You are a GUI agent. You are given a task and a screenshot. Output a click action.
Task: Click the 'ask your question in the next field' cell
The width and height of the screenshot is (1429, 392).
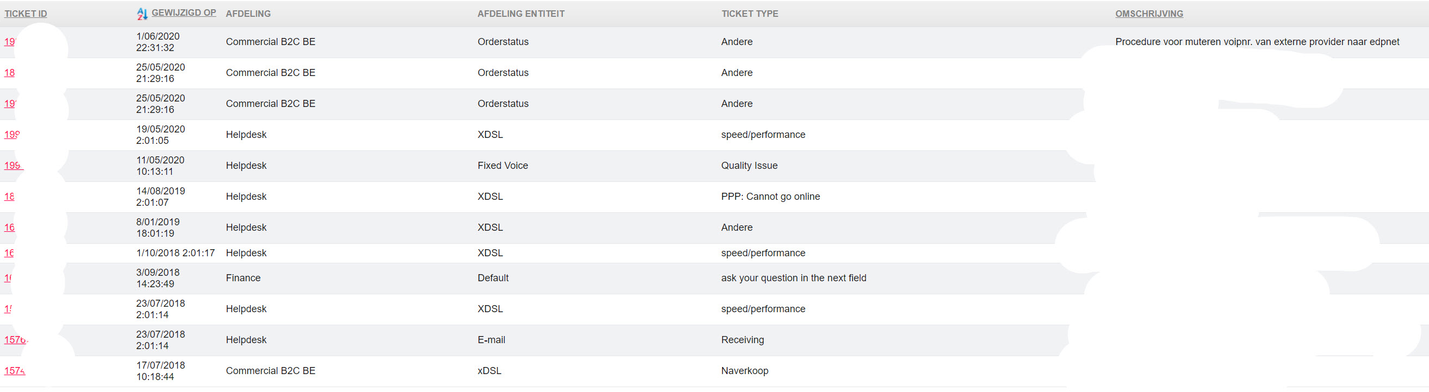click(x=793, y=278)
